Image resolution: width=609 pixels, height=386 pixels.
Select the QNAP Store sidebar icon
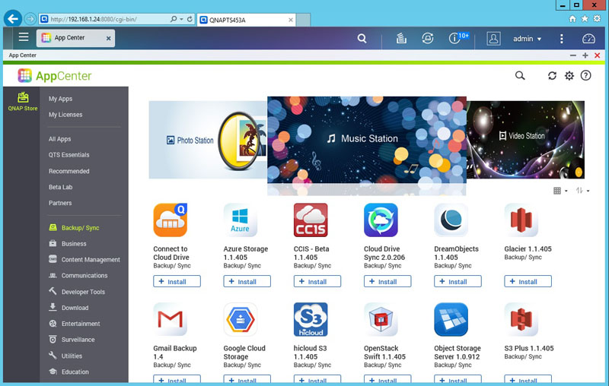(23, 102)
